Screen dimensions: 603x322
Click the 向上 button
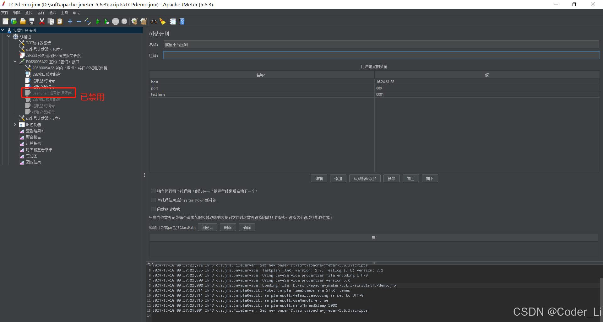pos(411,179)
